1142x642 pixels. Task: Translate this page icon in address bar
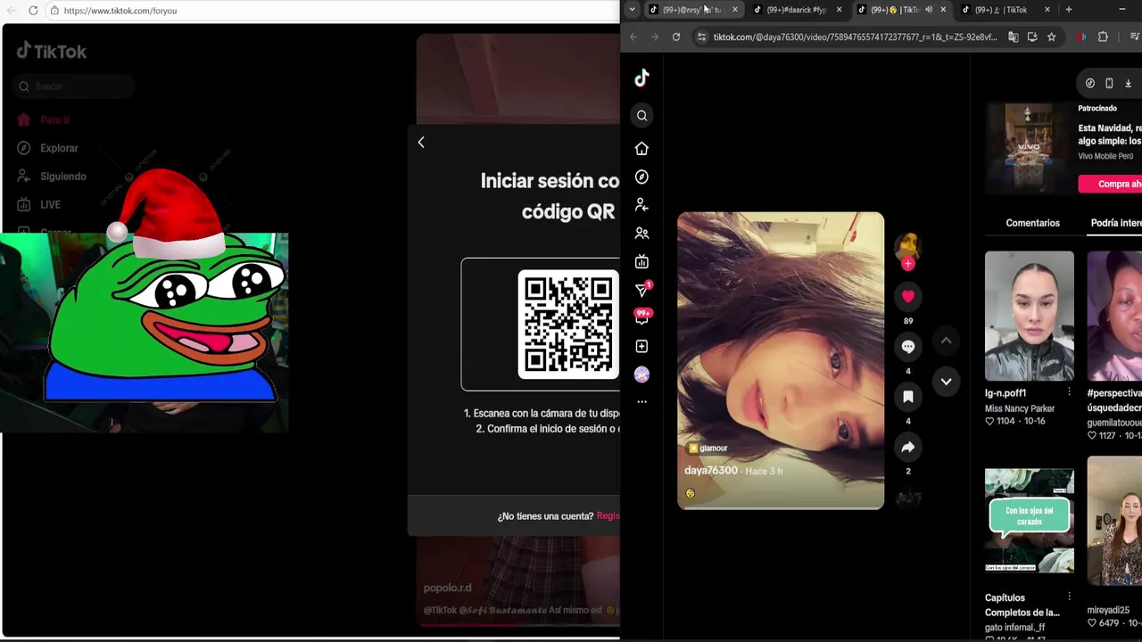point(1014,37)
